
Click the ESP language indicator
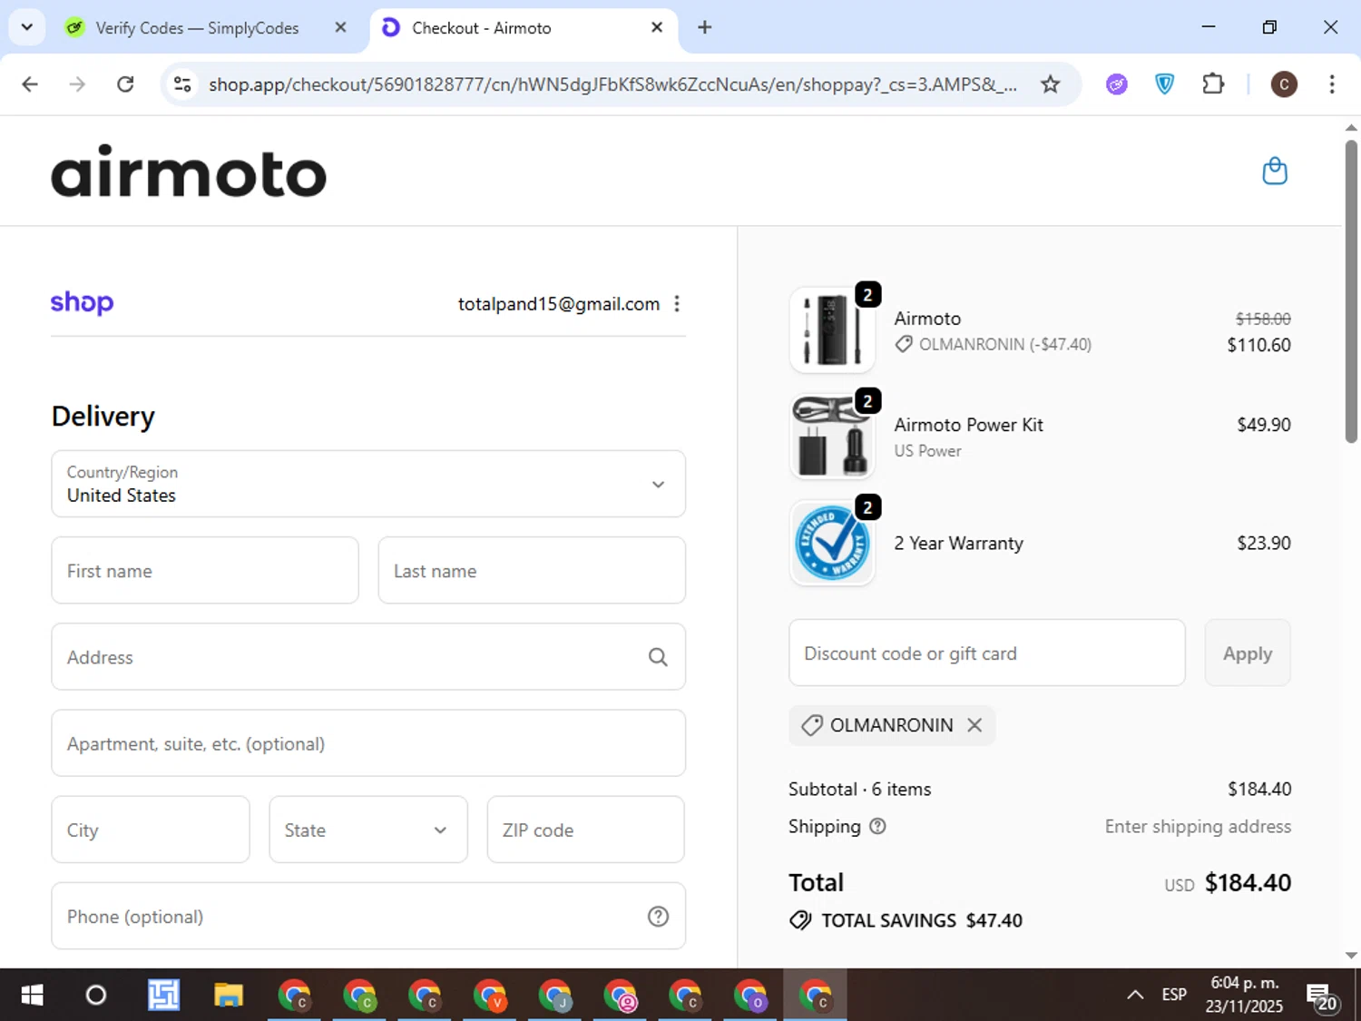point(1174,995)
